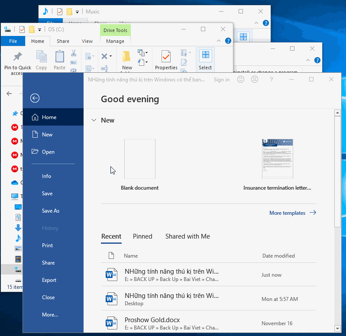This screenshot has width=346, height=336.
Task: Click new folder icon in OS (C:) quick toolbar
Action: (x=32, y=29)
